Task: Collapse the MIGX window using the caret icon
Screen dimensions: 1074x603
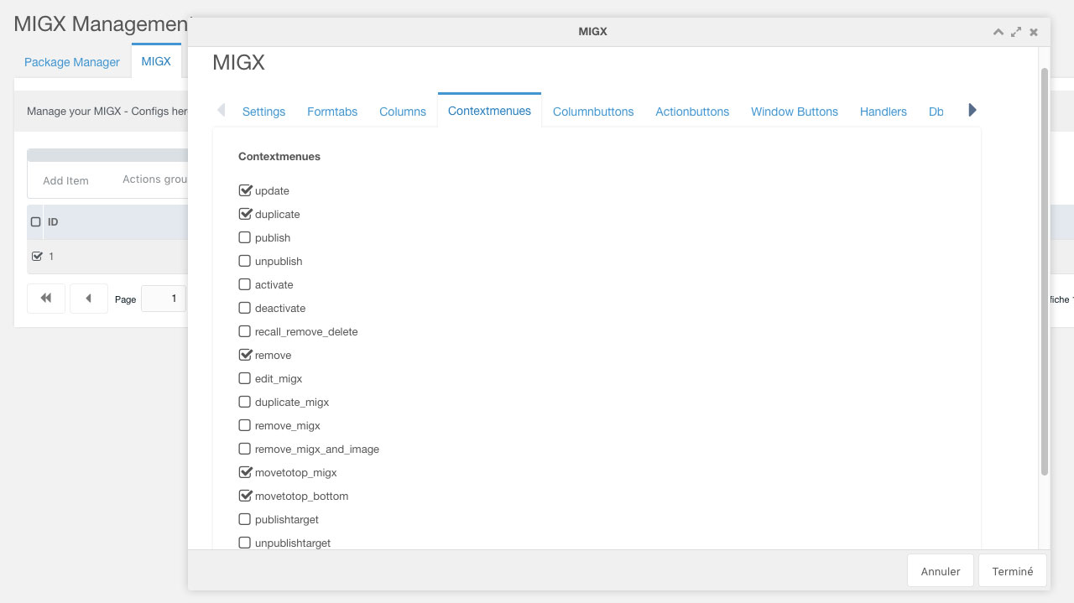Action: (x=998, y=32)
